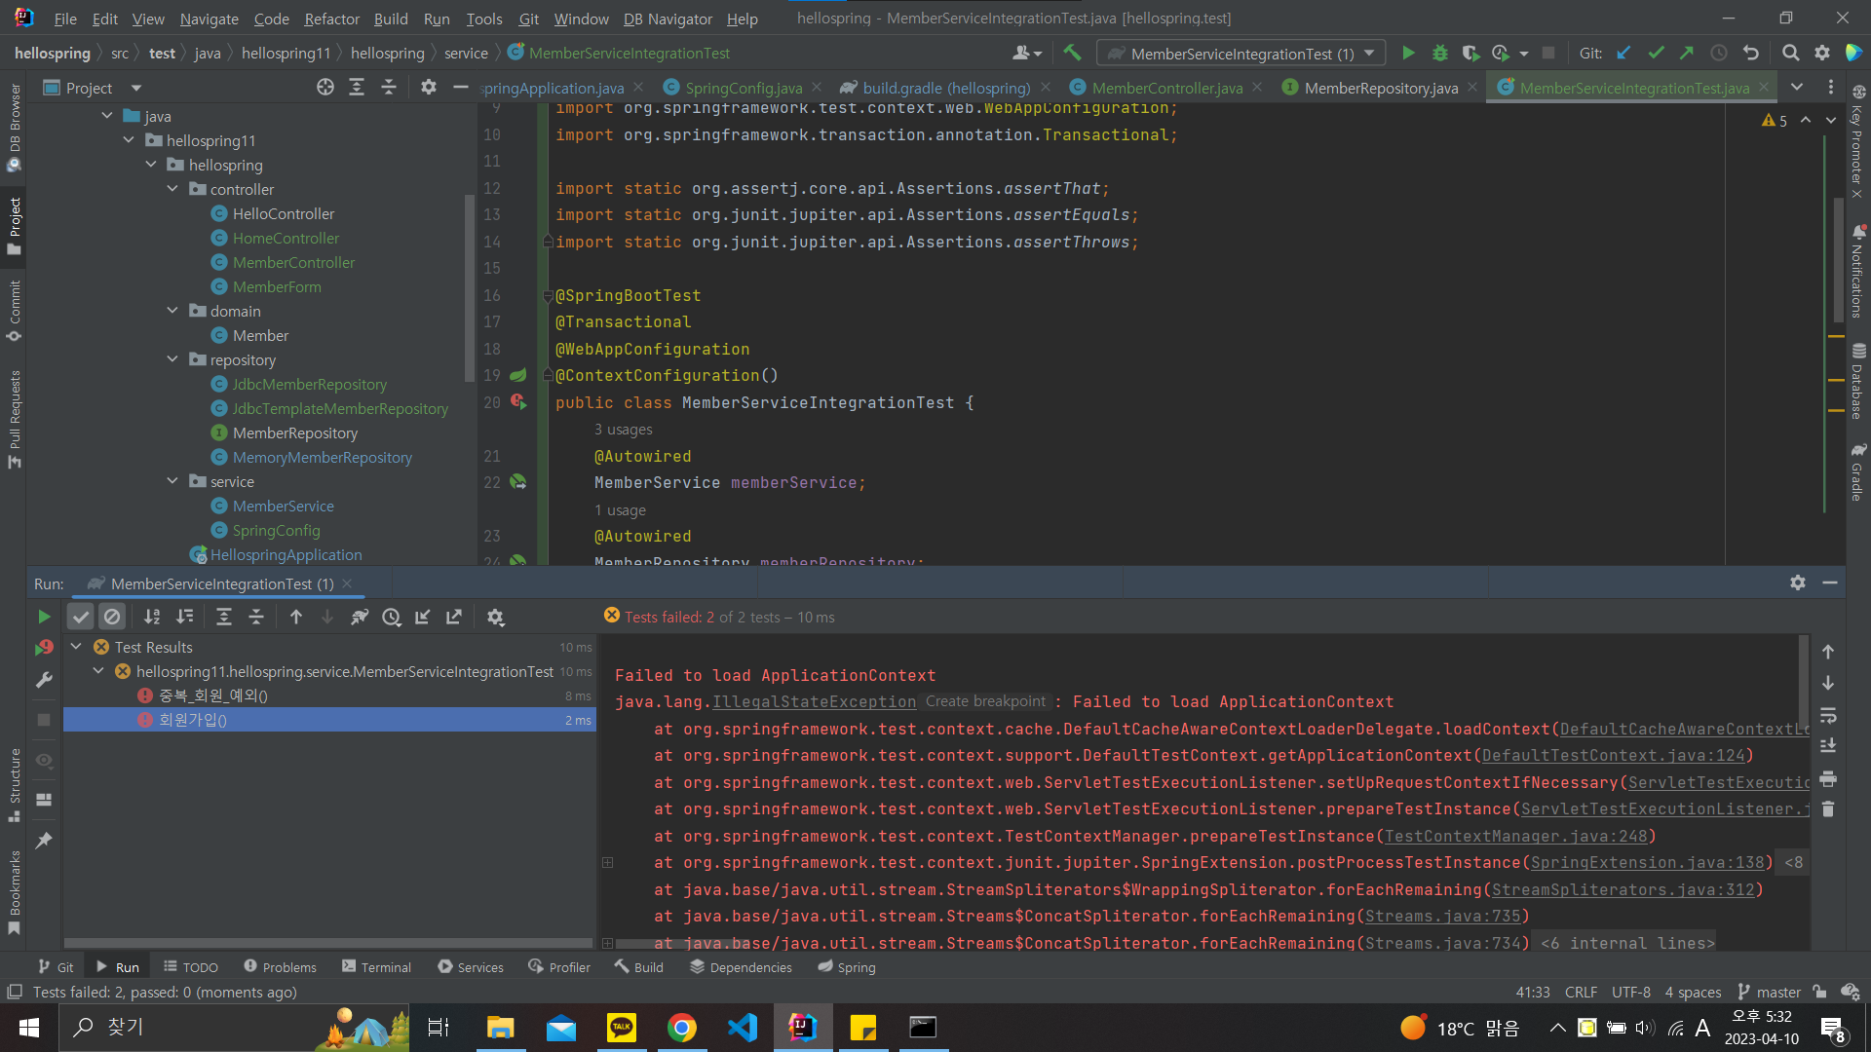
Task: Open the DB Navigator menu
Action: [668, 19]
